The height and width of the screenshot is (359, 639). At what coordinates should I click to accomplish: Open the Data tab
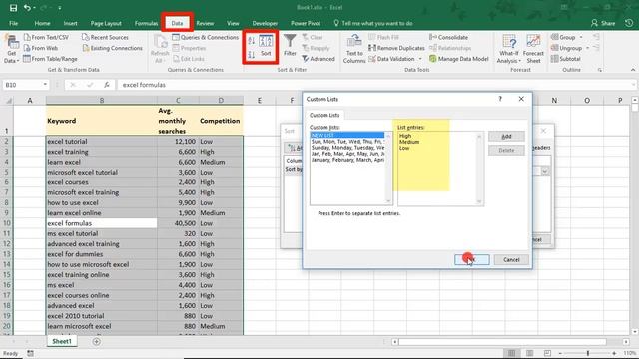pyautogui.click(x=177, y=23)
